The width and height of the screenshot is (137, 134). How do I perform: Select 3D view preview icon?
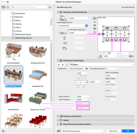coord(95,25)
